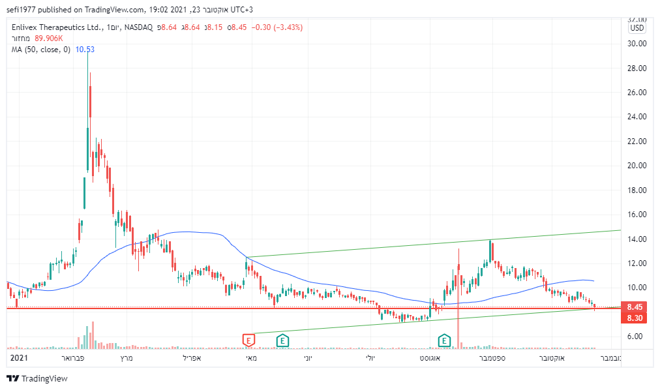Click the ספטמבר month label on time axis
The width and height of the screenshot is (660, 390).
coord(492,358)
